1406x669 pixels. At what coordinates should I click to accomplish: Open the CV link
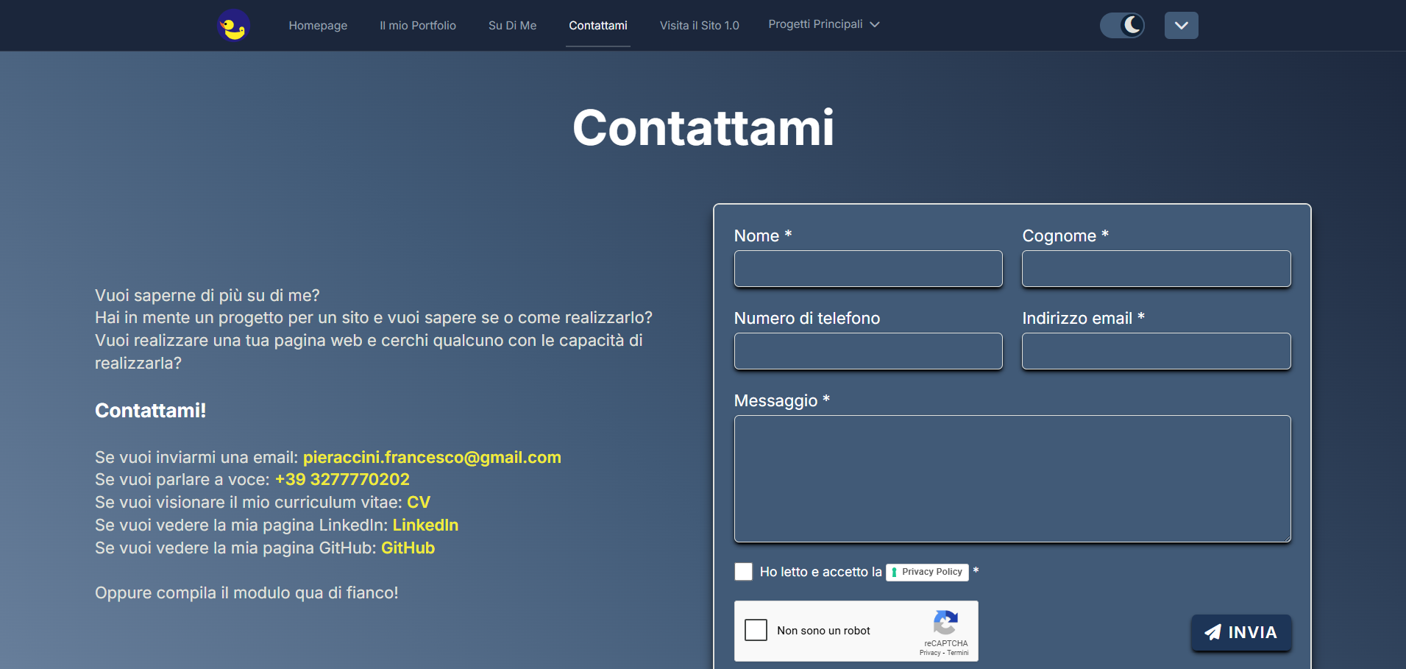point(419,503)
